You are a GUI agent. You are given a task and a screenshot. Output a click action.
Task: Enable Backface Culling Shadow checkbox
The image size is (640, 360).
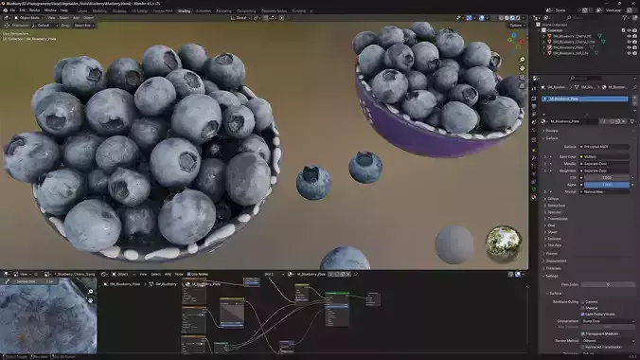(582, 308)
